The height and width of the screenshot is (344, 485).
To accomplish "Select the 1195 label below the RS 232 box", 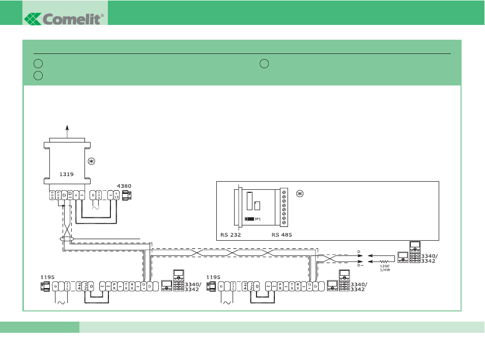I will point(213,277).
